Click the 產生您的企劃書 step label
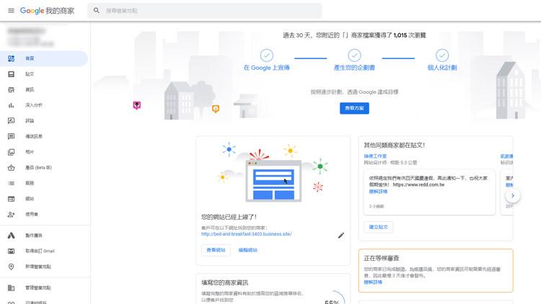541x304 pixels. point(354,68)
